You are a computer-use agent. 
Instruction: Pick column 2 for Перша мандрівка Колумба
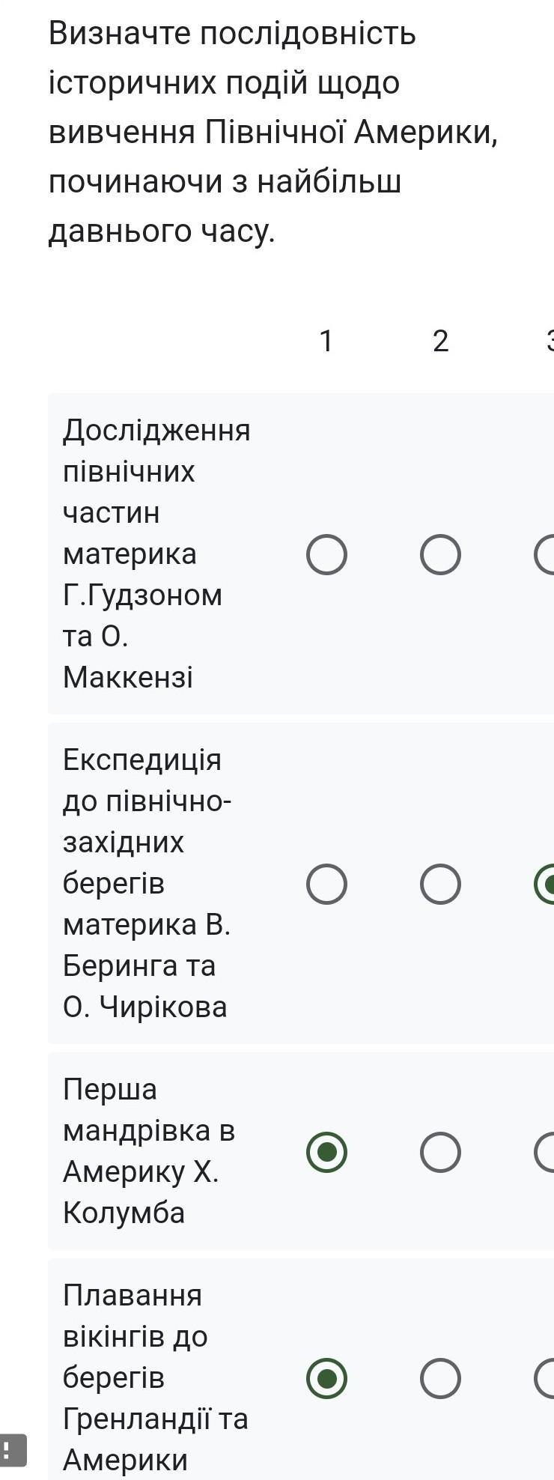tap(440, 1152)
